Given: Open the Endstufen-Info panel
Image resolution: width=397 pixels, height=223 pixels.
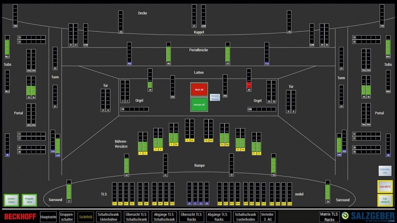Looking at the screenshot, I should coord(385,170).
